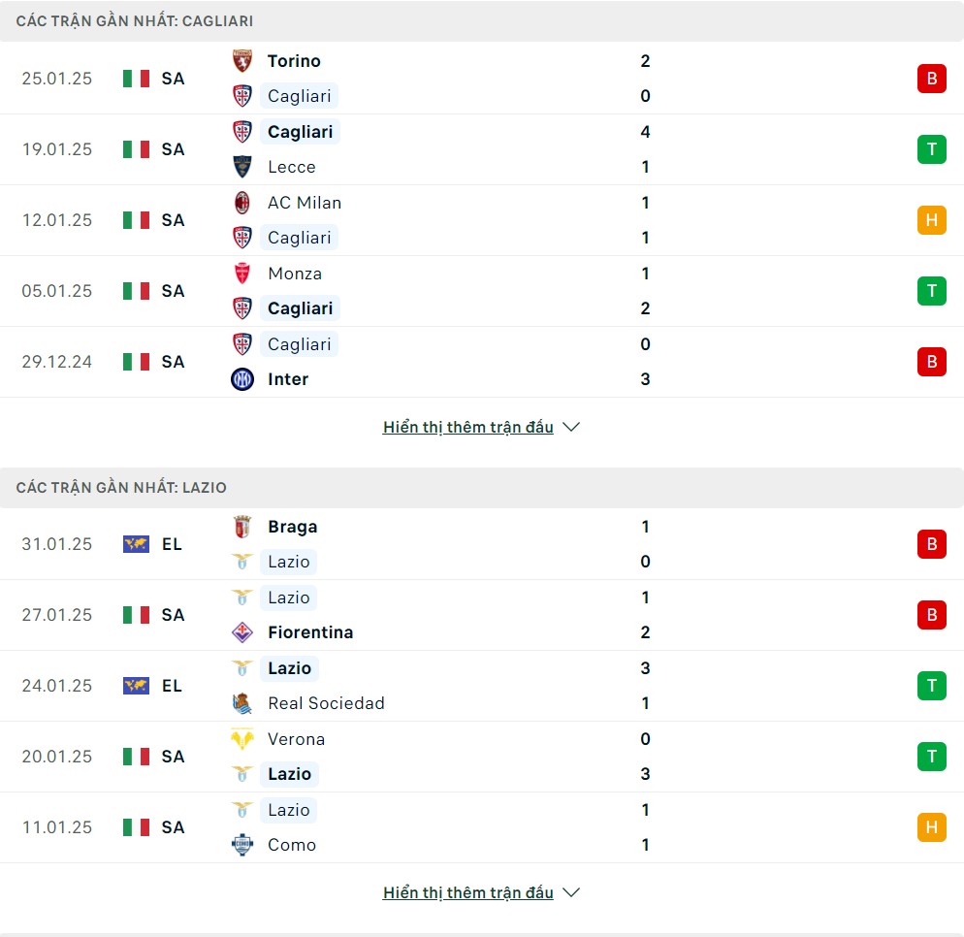
Task: Click the Verona club crest
Action: [242, 738]
